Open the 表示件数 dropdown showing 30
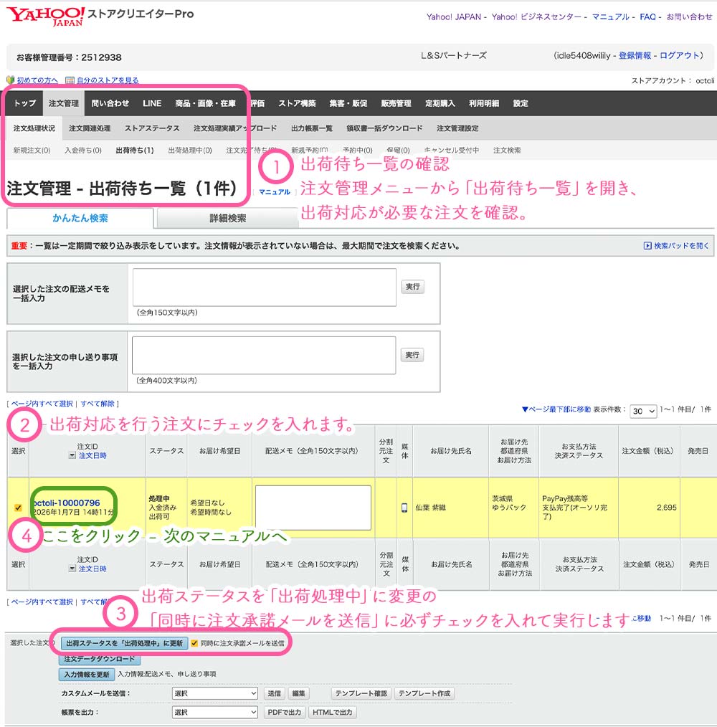Viewport: 717px width, 727px height. [643, 411]
